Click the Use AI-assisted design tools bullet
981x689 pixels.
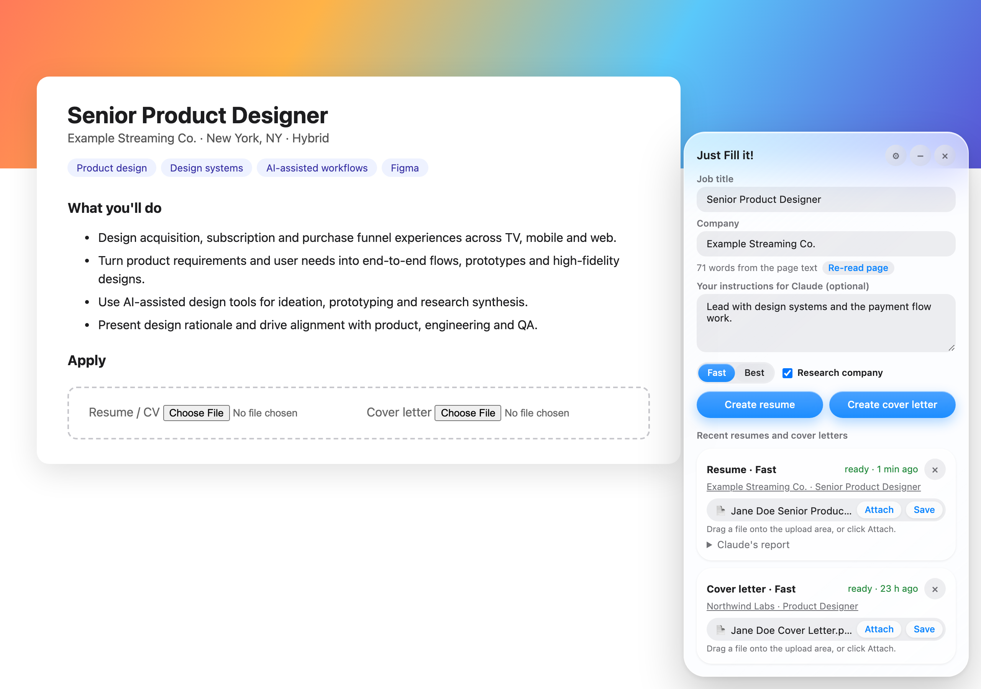(x=313, y=302)
